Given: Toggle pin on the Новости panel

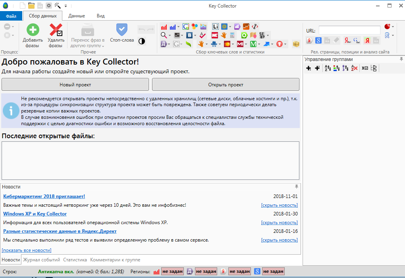Looking at the screenshot, I should pyautogui.click(x=297, y=187).
